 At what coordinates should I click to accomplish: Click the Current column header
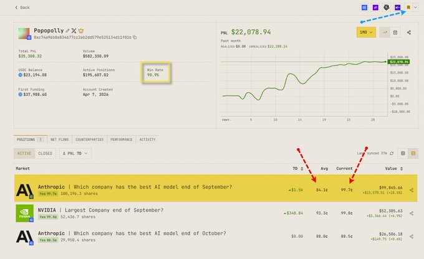(344, 169)
